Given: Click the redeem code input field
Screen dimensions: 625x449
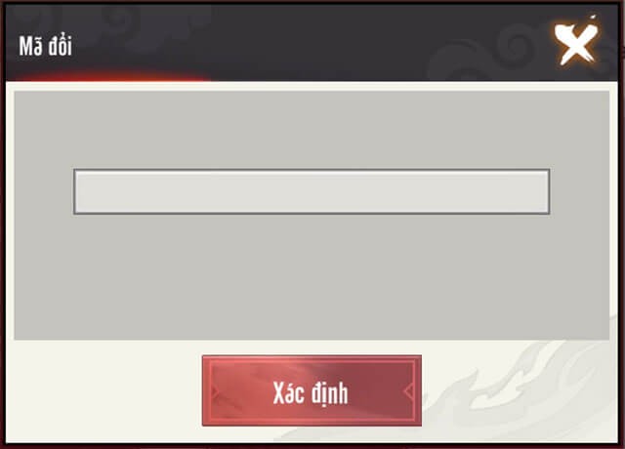Looking at the screenshot, I should click(312, 191).
